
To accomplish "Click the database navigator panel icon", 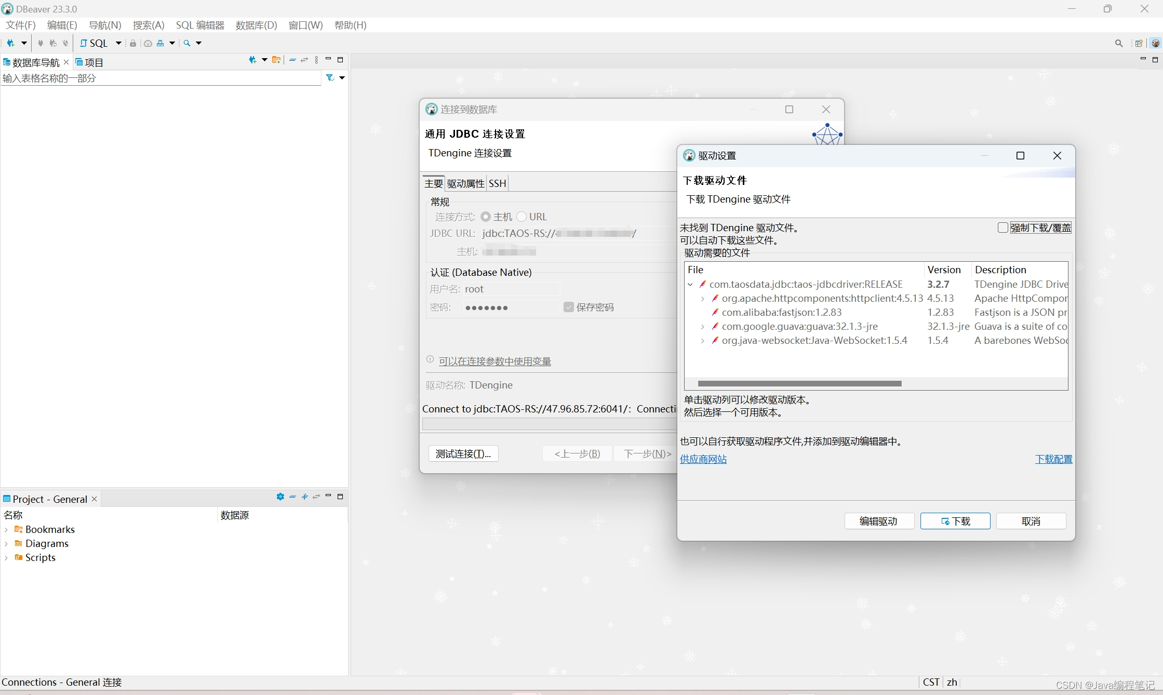I will coord(7,61).
